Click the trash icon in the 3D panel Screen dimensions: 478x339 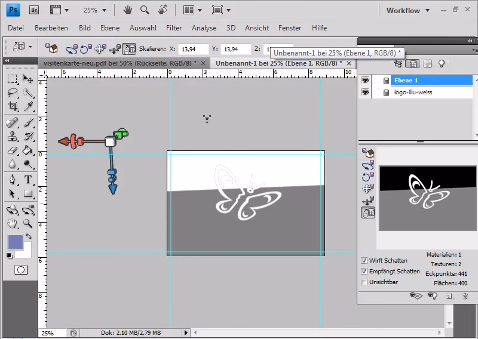464,295
